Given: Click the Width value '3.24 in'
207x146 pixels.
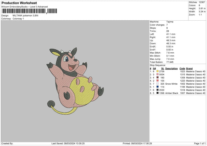Looking at the screenshot, I should [x=202, y=12].
